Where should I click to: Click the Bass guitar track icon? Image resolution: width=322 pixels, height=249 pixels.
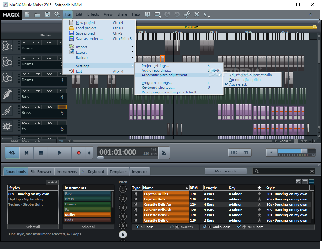(7, 94)
